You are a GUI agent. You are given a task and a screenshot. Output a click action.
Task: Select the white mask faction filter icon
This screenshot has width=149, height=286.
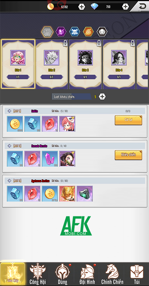[x=102, y=32]
